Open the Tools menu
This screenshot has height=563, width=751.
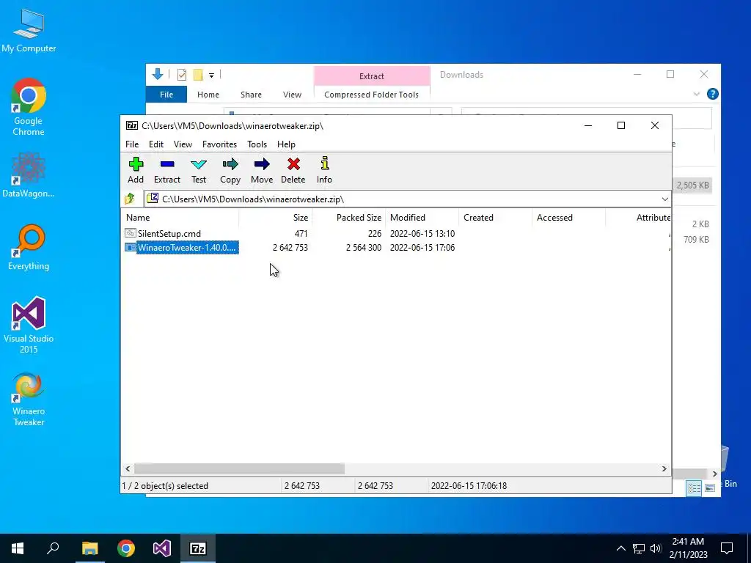click(257, 144)
